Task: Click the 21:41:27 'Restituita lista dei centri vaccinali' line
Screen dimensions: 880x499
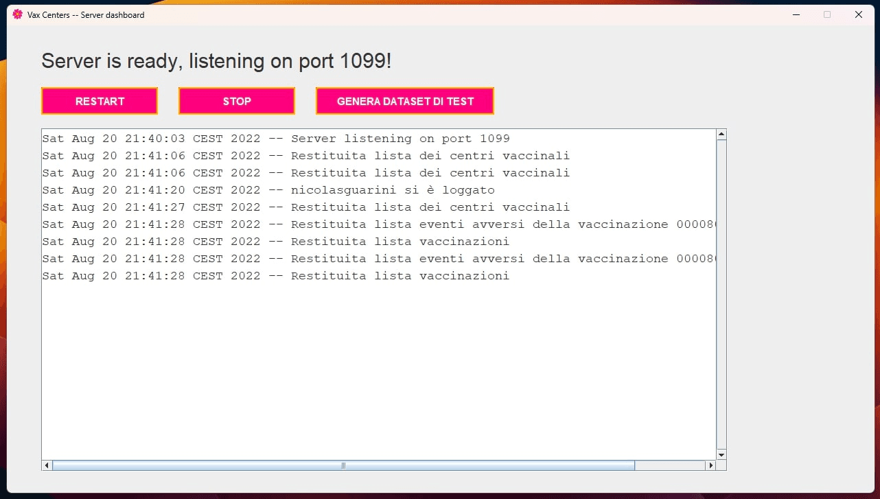Action: tap(306, 207)
